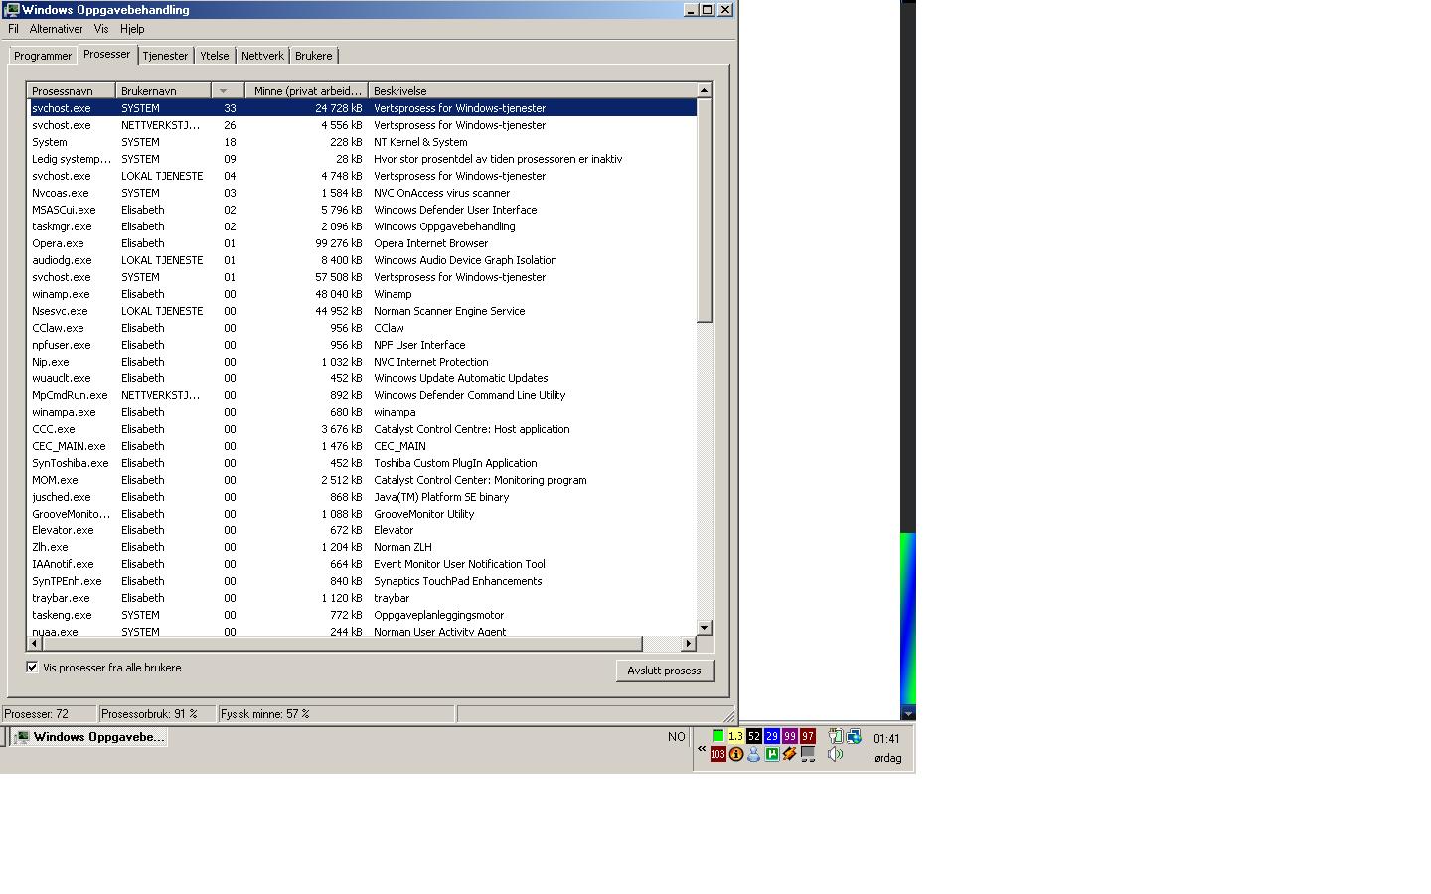The image size is (1431, 894).
Task: Switch to the Ytelse tab
Action: (215, 56)
